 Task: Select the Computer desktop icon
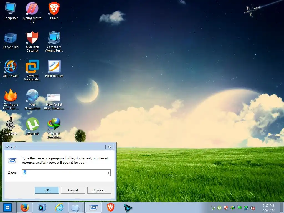[11, 11]
